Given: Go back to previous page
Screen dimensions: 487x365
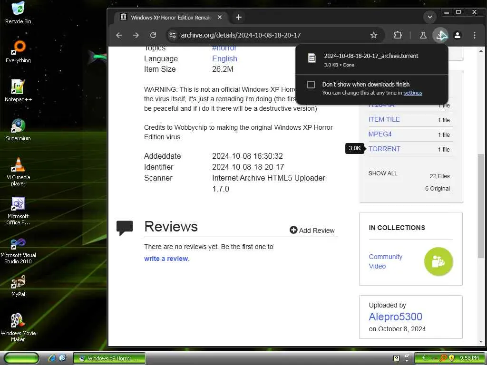Looking at the screenshot, I should point(119,35).
